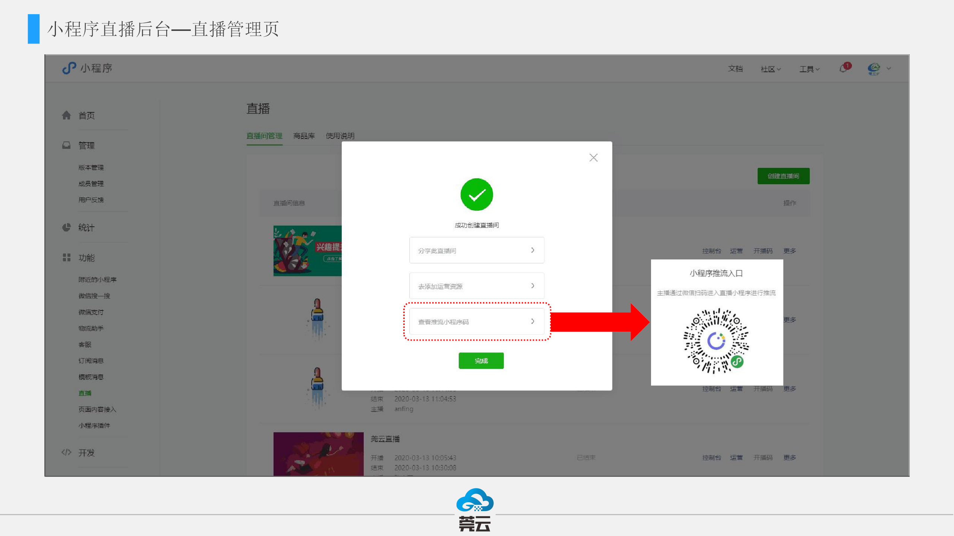The image size is (954, 536).
Task: Click the 开发 code icon
Action: tap(66, 452)
